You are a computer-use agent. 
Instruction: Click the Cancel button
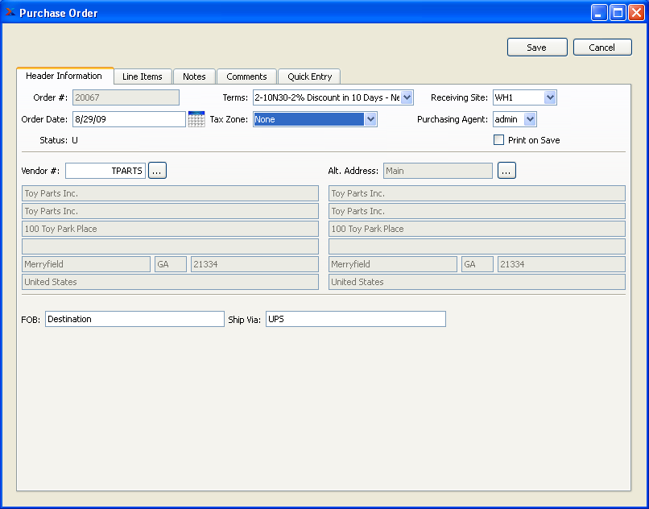point(602,48)
